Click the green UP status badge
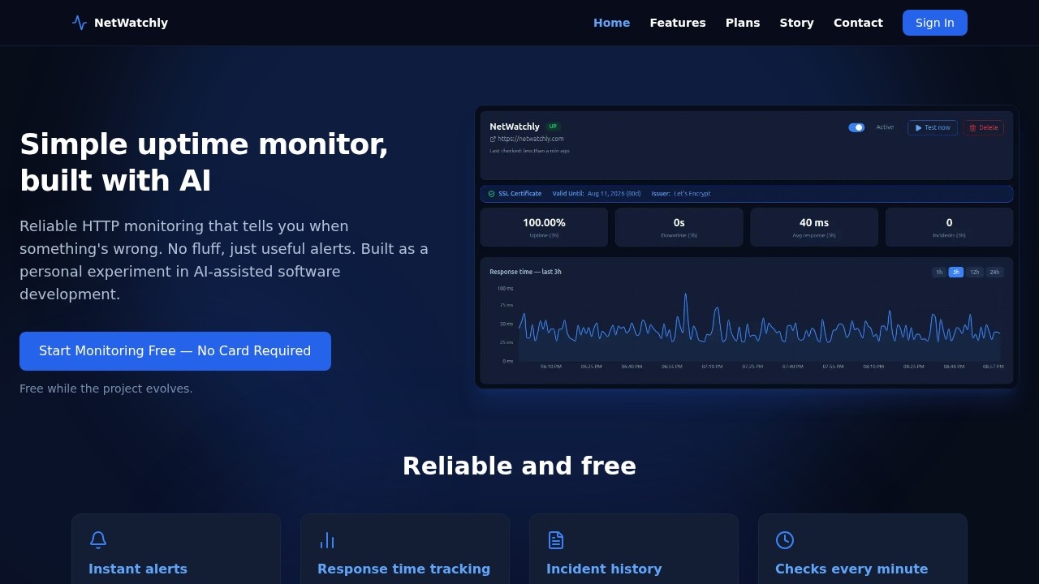 tap(553, 127)
